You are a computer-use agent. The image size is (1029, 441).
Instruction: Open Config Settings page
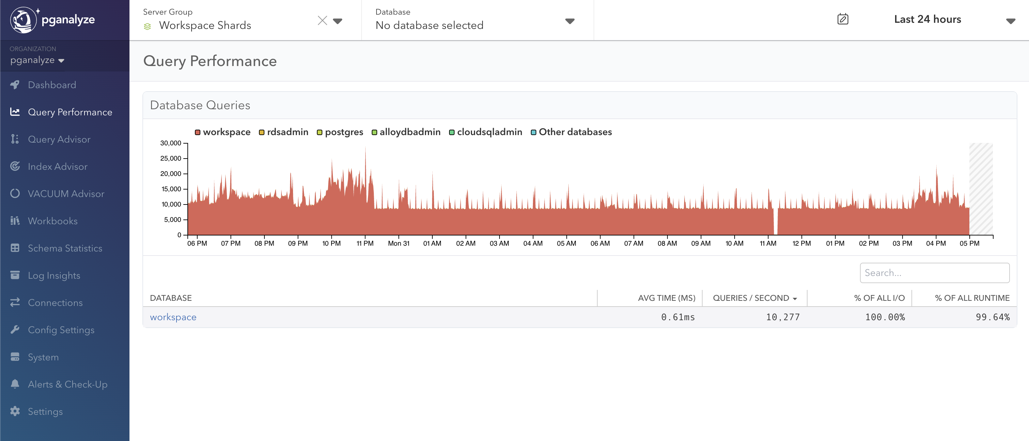[x=61, y=329]
